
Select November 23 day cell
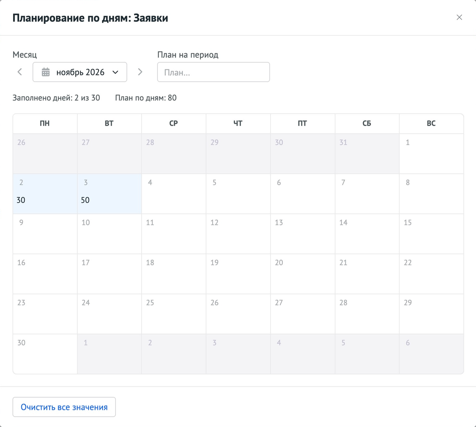(x=45, y=314)
